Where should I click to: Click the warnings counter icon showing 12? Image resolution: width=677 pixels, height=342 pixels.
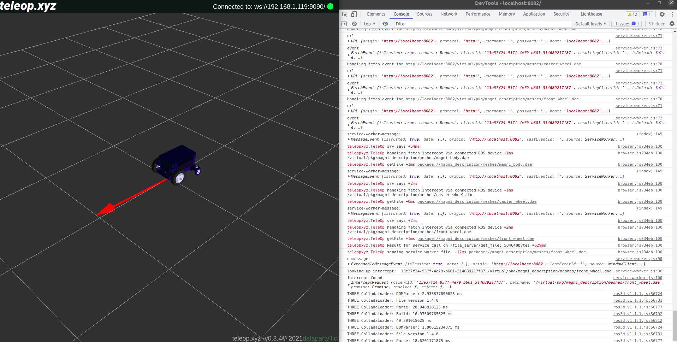click(633, 14)
